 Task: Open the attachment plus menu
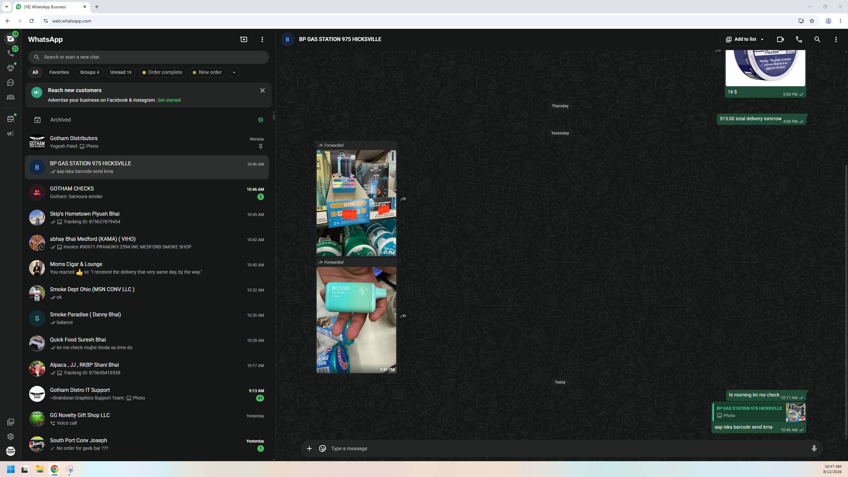tap(309, 449)
